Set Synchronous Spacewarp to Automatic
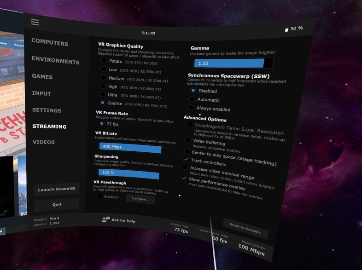 [192, 99]
